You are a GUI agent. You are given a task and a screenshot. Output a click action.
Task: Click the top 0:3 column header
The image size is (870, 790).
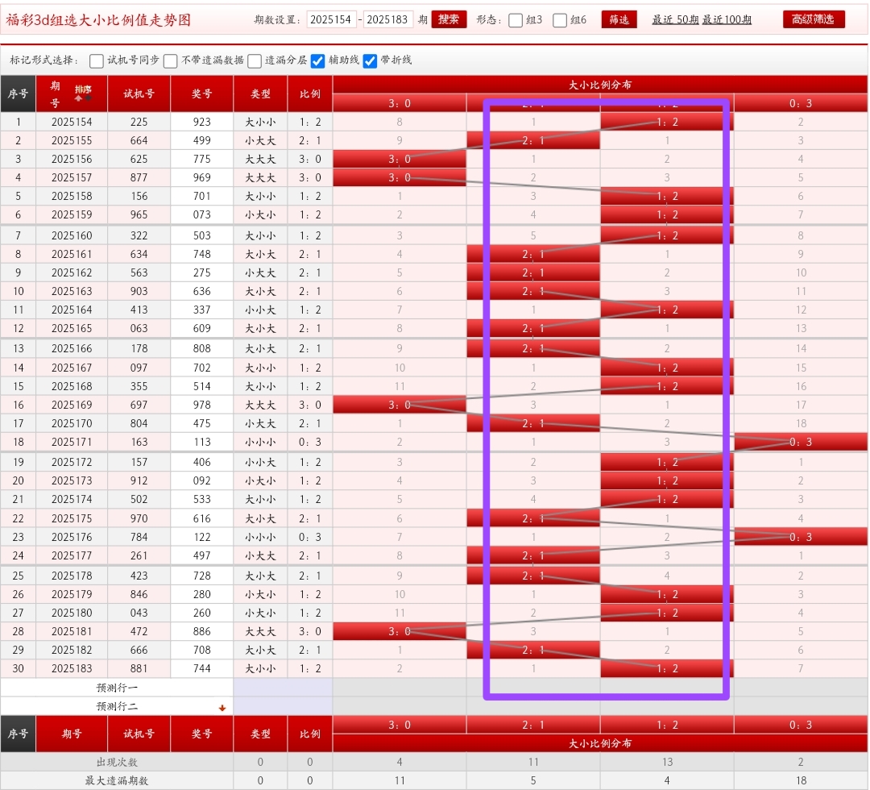coord(801,103)
